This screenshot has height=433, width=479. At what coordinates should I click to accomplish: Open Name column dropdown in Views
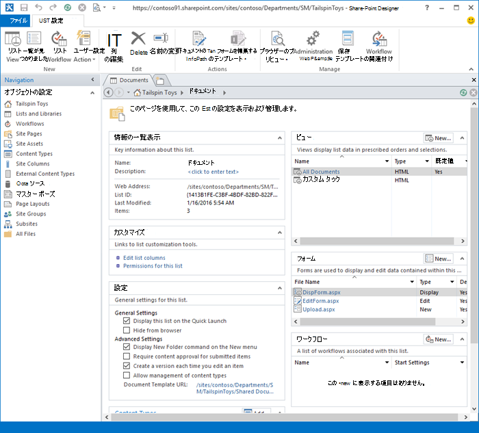pyautogui.click(x=387, y=161)
